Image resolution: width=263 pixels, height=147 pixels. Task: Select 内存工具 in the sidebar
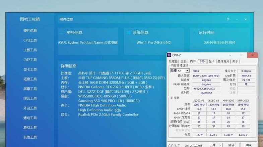(x=30, y=60)
